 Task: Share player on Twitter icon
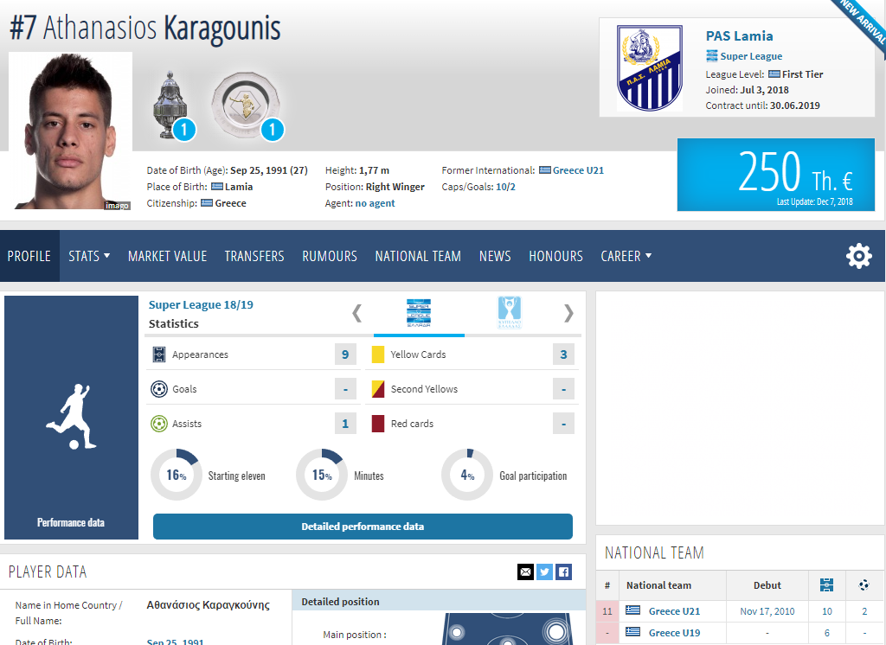[x=545, y=572]
